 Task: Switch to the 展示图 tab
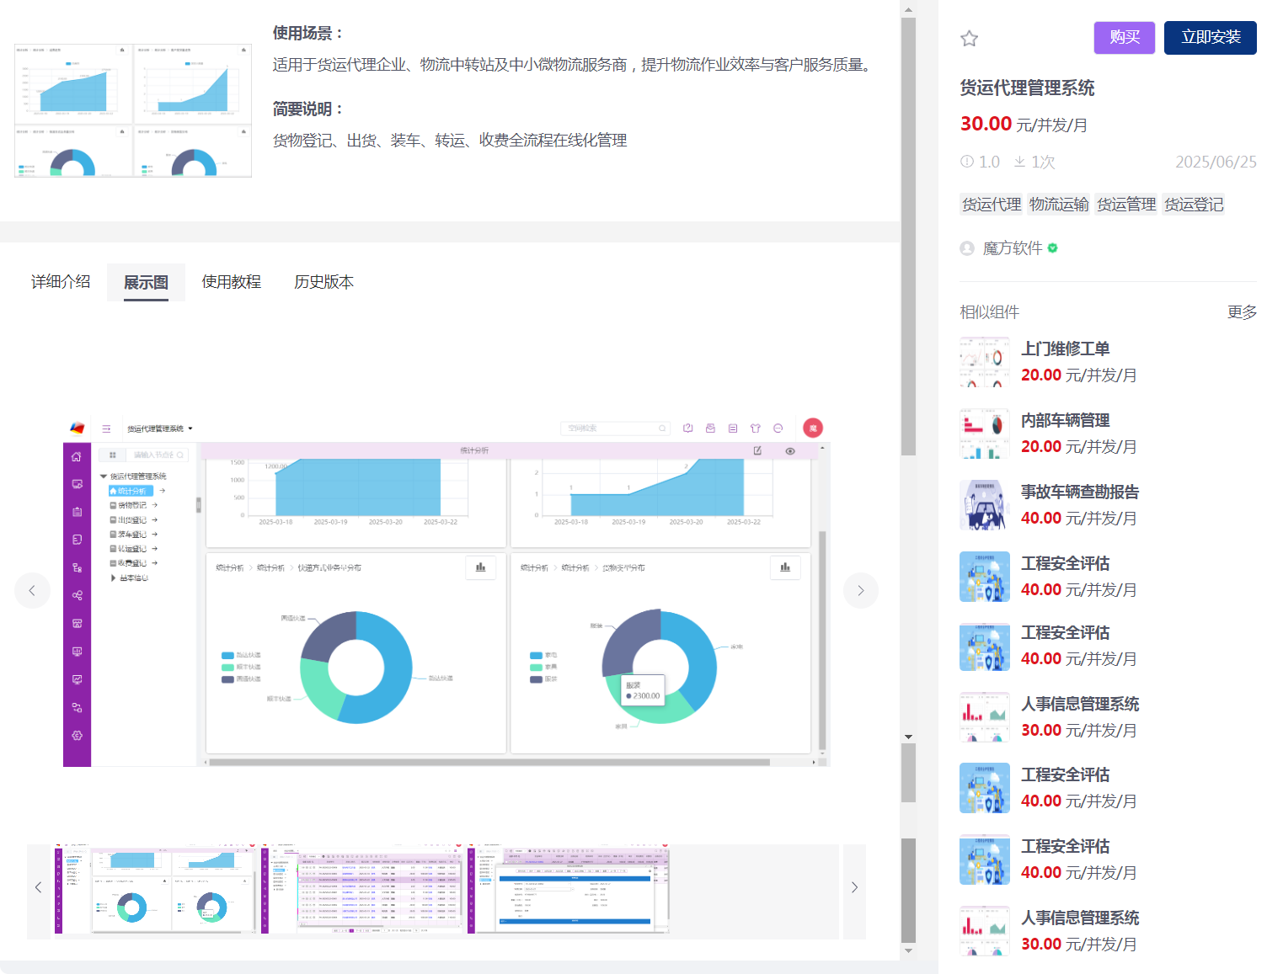[x=146, y=283]
